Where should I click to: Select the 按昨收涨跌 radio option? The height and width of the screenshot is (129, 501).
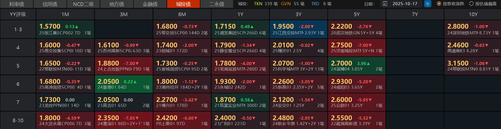(451, 4)
